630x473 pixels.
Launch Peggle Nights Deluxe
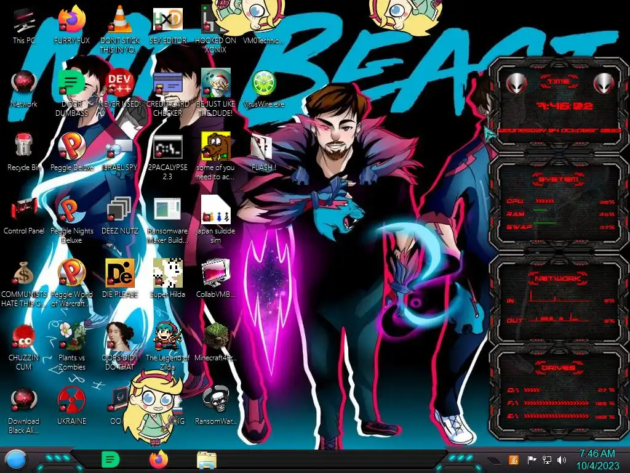[71, 209]
